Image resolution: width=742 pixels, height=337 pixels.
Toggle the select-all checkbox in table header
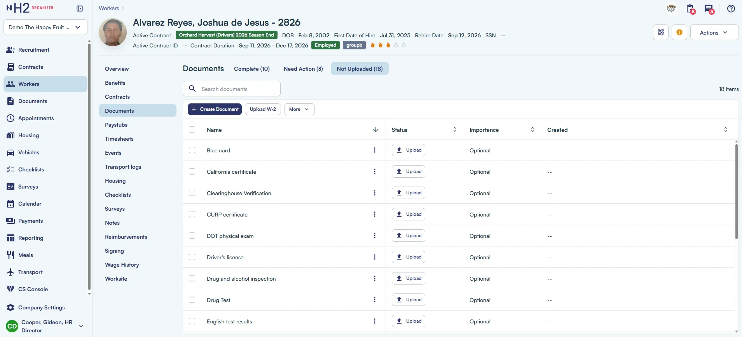pyautogui.click(x=192, y=129)
